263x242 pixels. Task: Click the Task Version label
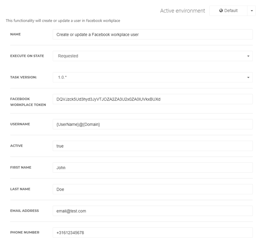(23, 77)
